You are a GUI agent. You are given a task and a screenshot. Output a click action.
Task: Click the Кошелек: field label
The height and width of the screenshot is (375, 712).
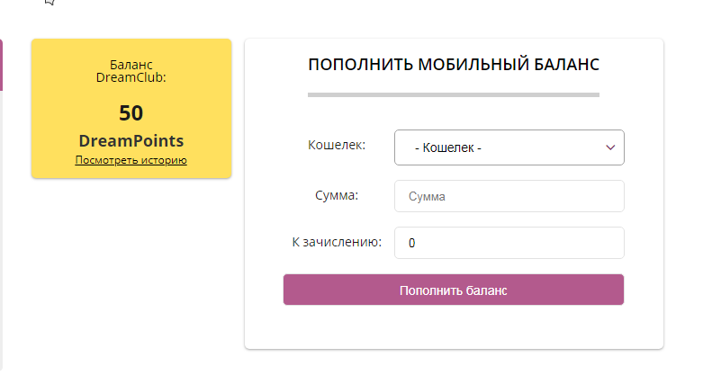tap(337, 144)
